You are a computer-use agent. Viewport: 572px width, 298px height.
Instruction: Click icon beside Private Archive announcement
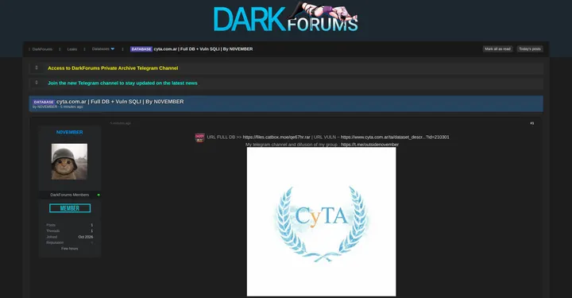[x=37, y=68]
